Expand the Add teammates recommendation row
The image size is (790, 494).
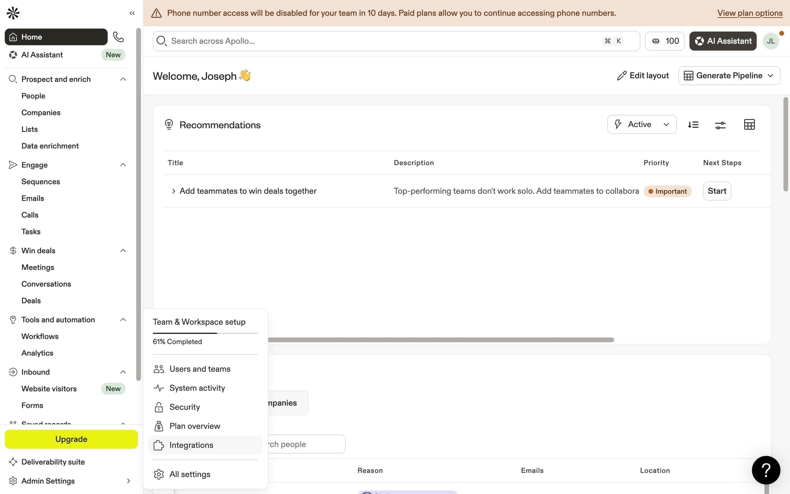tap(174, 191)
